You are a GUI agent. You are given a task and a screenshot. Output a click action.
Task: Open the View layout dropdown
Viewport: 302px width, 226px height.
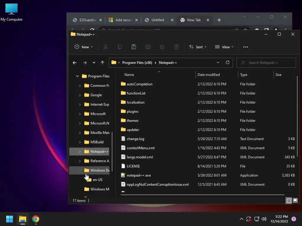(x=224, y=47)
